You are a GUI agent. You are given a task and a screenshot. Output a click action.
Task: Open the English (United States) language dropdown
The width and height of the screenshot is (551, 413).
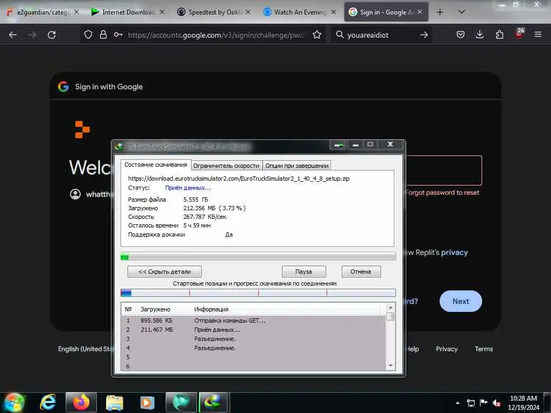pos(84,348)
